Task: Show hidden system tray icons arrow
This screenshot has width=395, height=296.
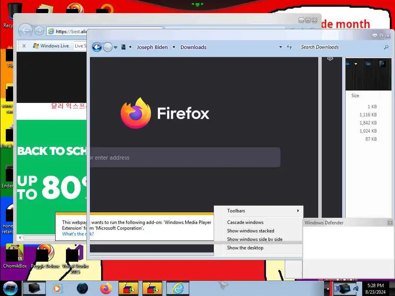Action: pos(328,288)
